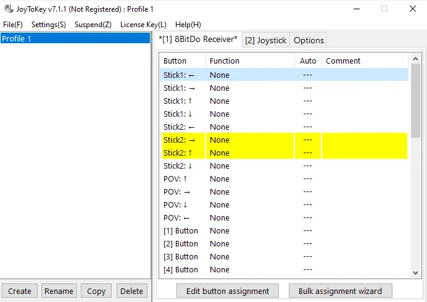This screenshot has width=427, height=302.
Task: Delete the selected profile
Action: click(x=131, y=291)
